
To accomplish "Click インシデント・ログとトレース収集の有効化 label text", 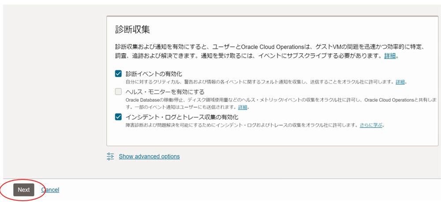I will click(x=182, y=117).
